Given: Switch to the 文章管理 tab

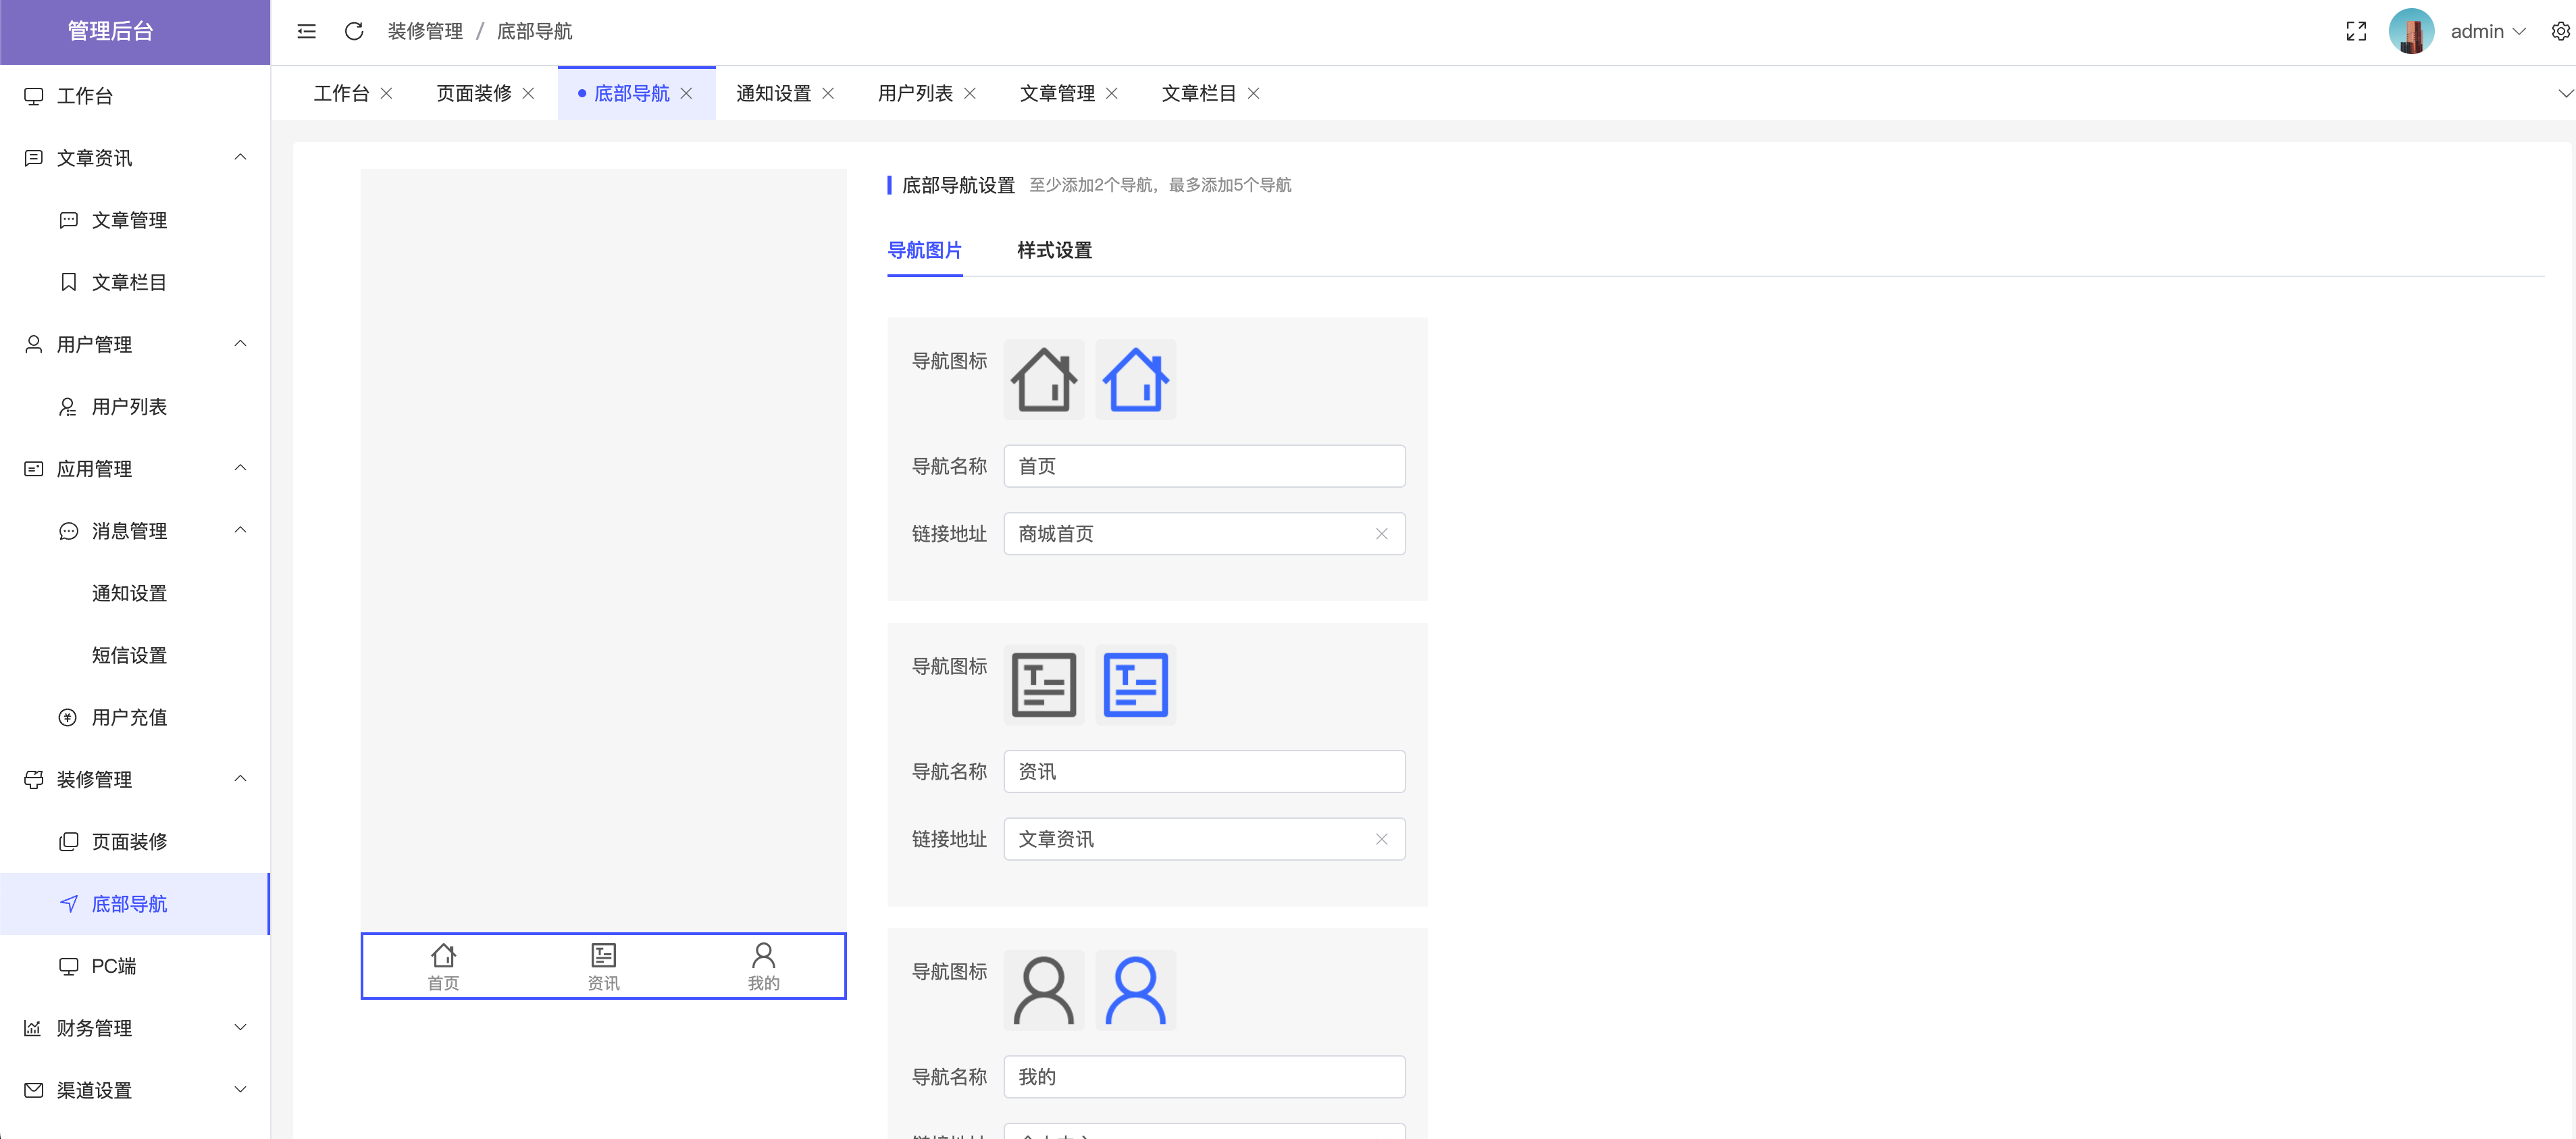Looking at the screenshot, I should coord(1057,93).
